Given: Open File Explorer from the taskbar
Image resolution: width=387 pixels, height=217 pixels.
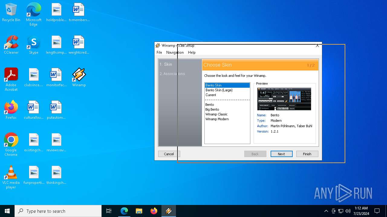Looking at the screenshot, I should (139, 211).
